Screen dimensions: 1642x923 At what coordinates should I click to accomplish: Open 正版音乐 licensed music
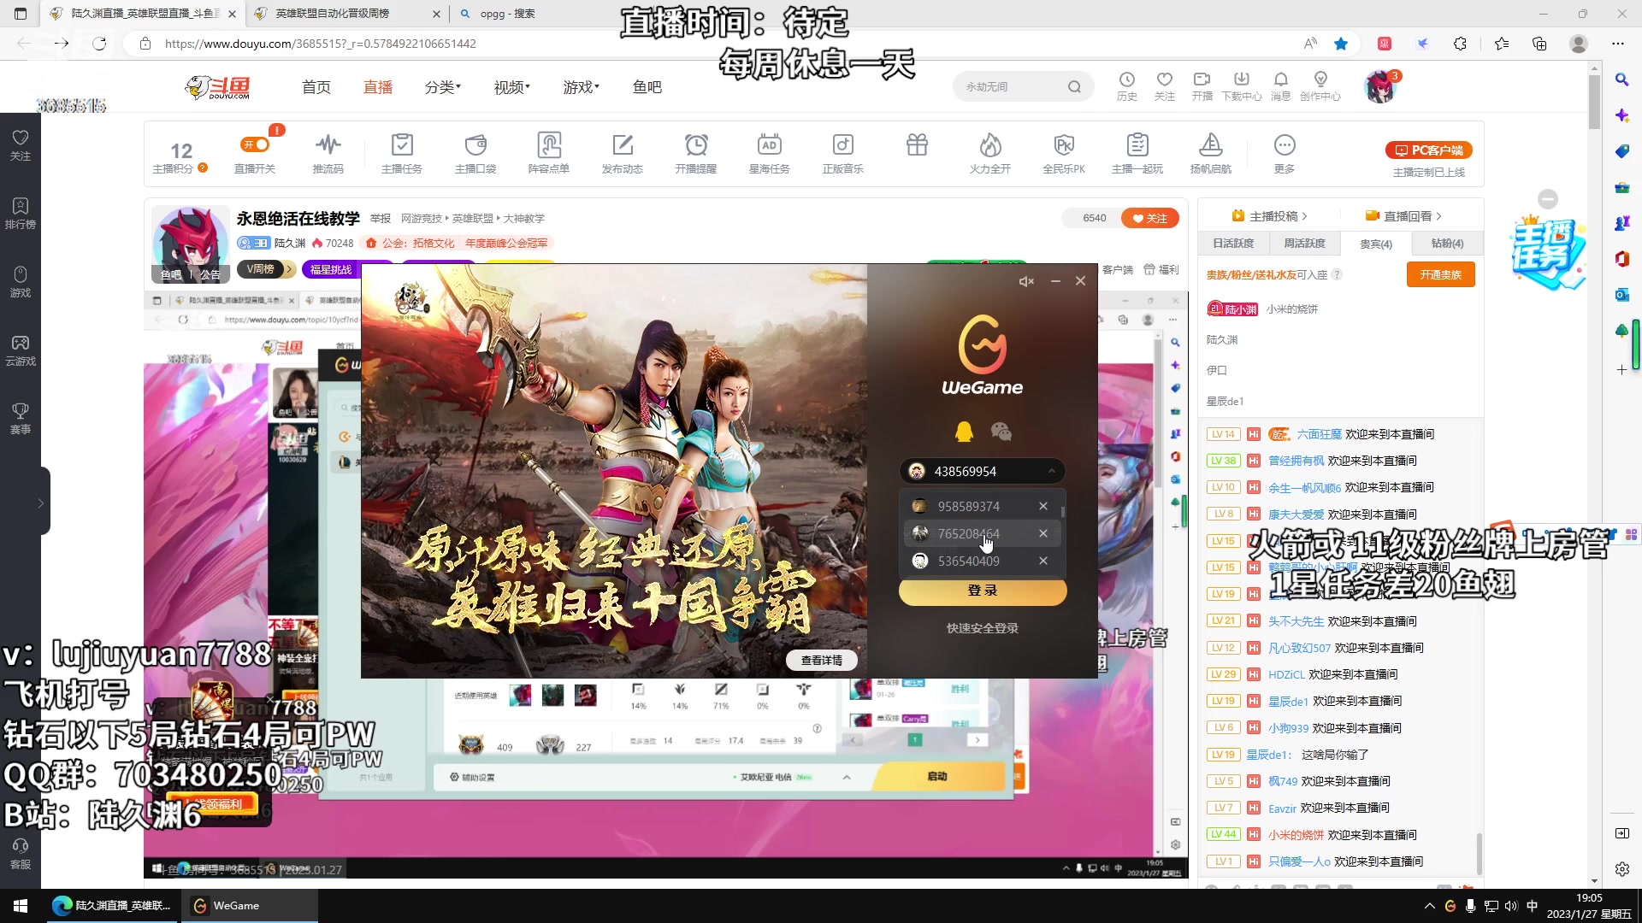click(843, 153)
